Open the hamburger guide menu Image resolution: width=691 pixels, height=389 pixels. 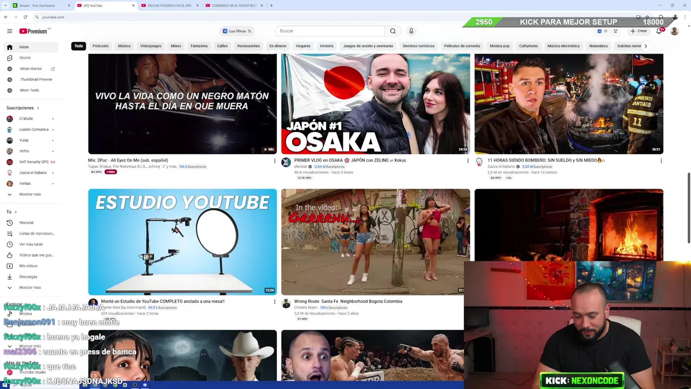pyautogui.click(x=9, y=31)
